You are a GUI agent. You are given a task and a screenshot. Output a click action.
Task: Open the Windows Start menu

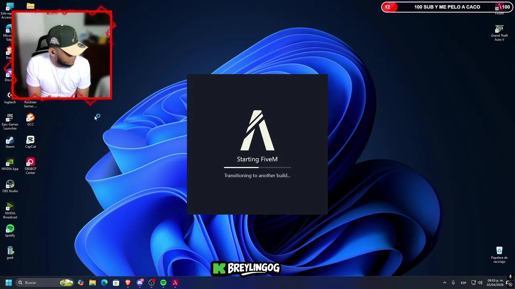tap(8, 283)
